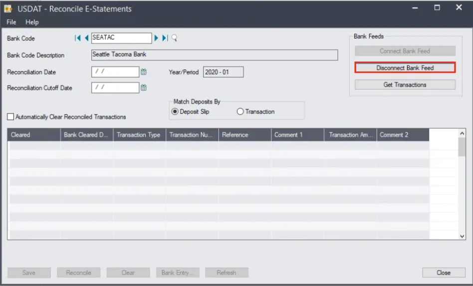
Task: Click the Close button at bottom right
Action: click(444, 273)
